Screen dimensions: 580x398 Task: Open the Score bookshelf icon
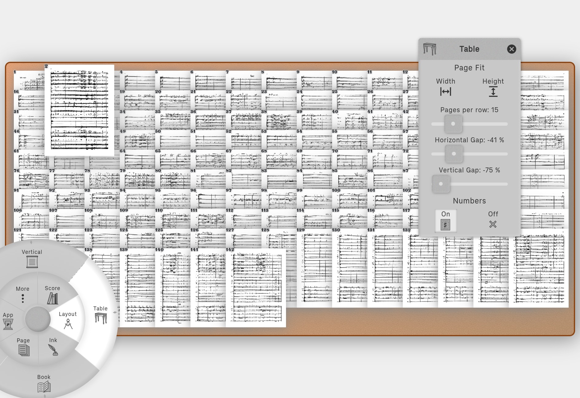tap(53, 298)
